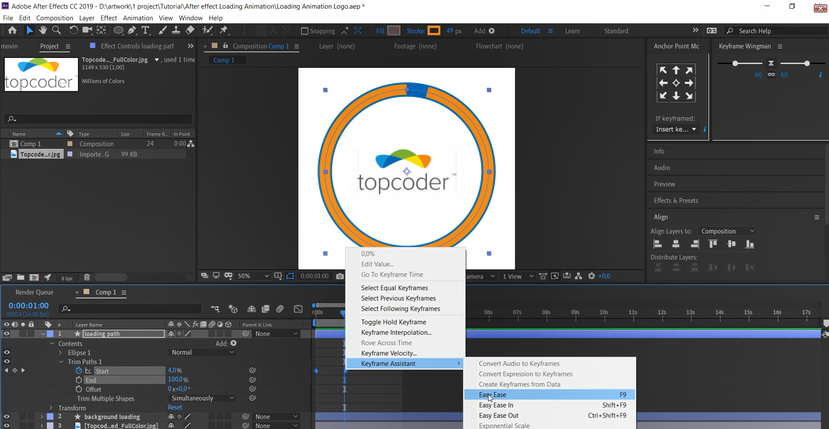Screen dimensions: 829x429
Task: Toggle the Offset property stopwatch
Action: pos(79,389)
